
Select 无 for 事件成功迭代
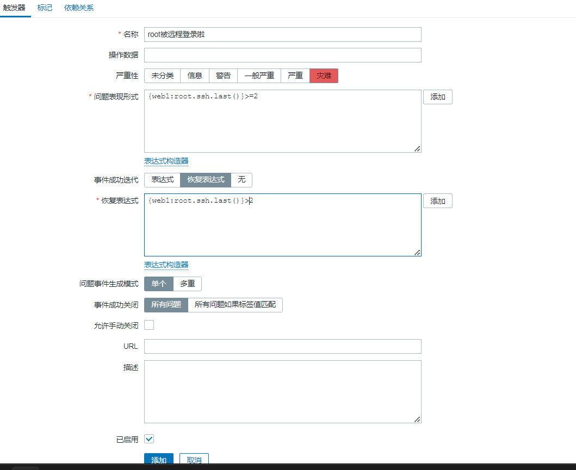(241, 180)
